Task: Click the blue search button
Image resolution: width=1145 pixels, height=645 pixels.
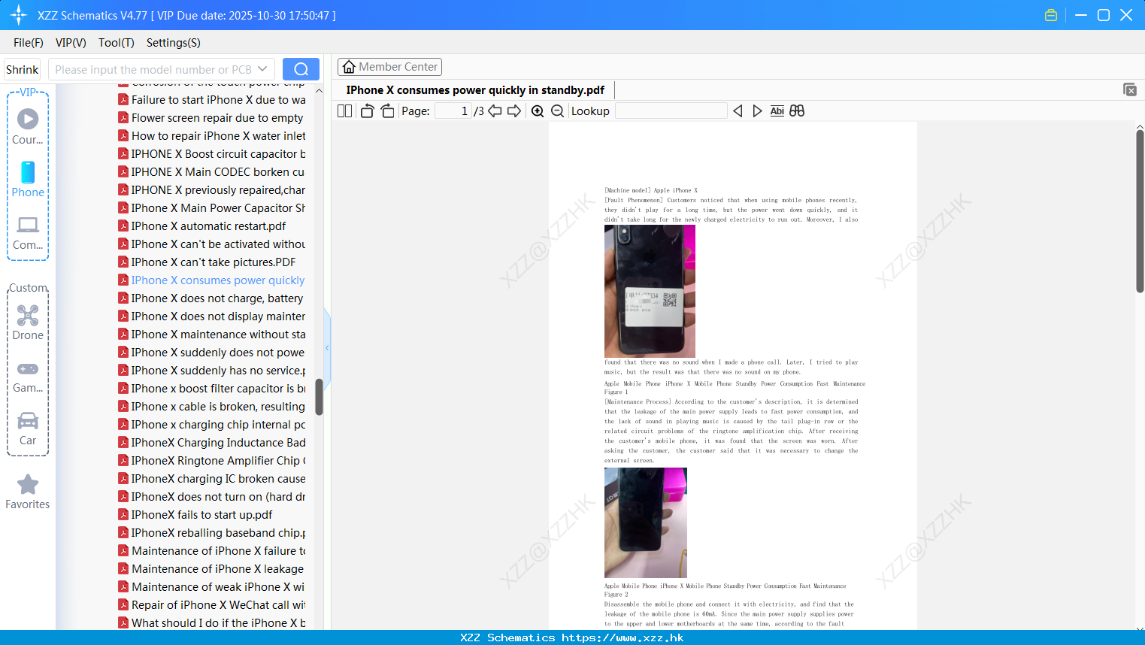Action: pyautogui.click(x=301, y=69)
